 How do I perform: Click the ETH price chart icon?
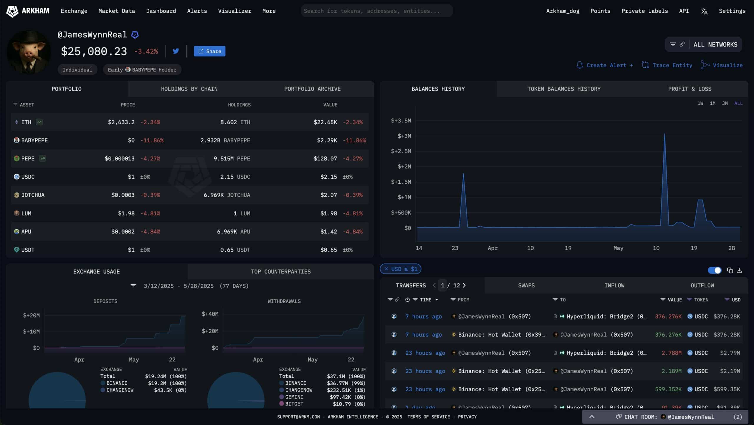39,122
